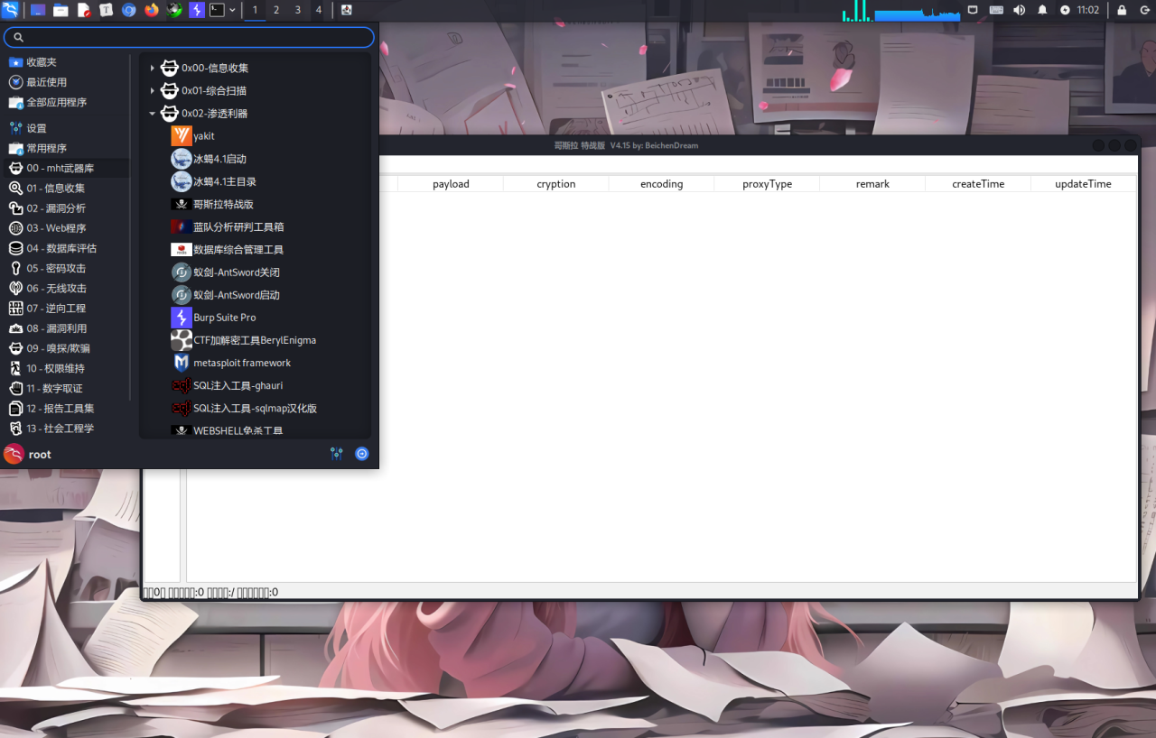Switch to workspace 1
The height and width of the screenshot is (738, 1156).
[255, 10]
